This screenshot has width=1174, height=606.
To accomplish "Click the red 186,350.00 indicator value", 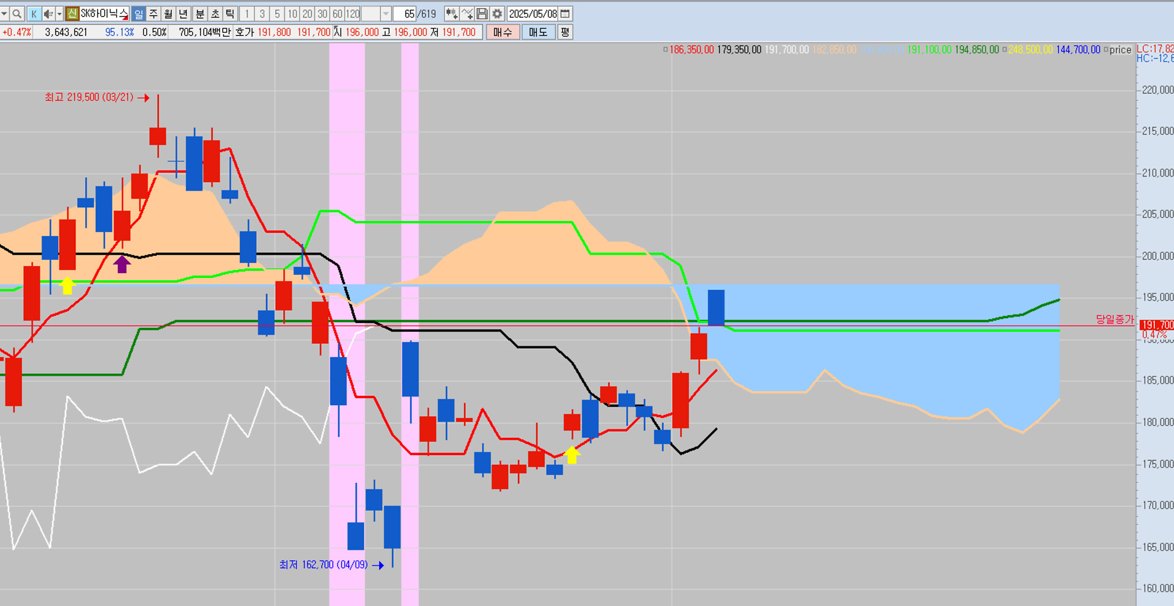I will [692, 49].
